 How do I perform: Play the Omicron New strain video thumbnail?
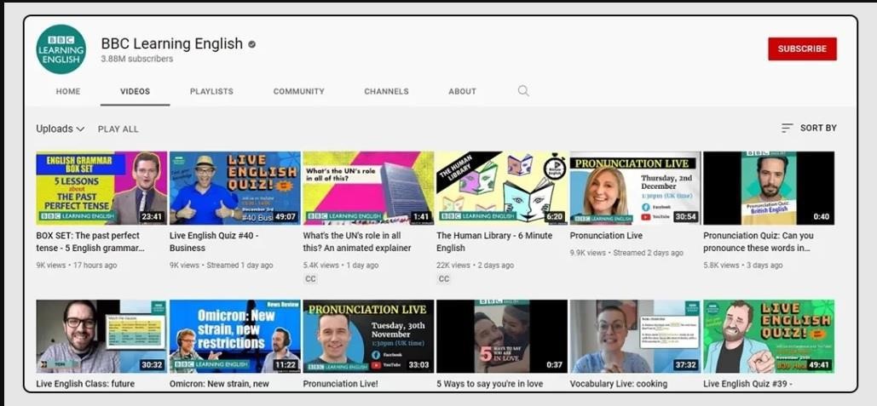tap(234, 335)
